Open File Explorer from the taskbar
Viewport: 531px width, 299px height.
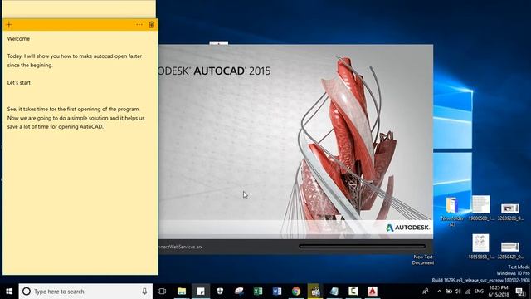[x=182, y=292]
